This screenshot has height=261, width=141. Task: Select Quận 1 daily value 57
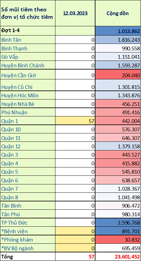(x=75, y=121)
